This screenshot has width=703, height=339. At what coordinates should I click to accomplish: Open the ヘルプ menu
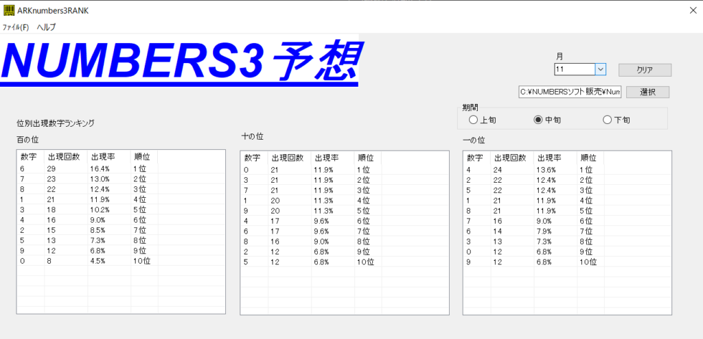click(x=46, y=27)
